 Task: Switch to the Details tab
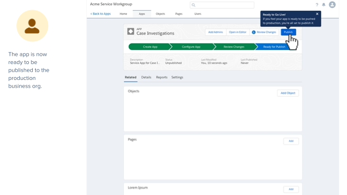[x=146, y=77]
